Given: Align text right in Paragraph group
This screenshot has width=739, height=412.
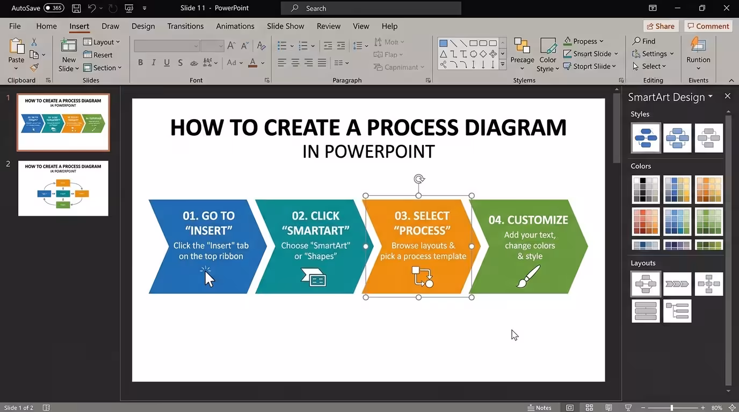Looking at the screenshot, I should click(x=308, y=63).
